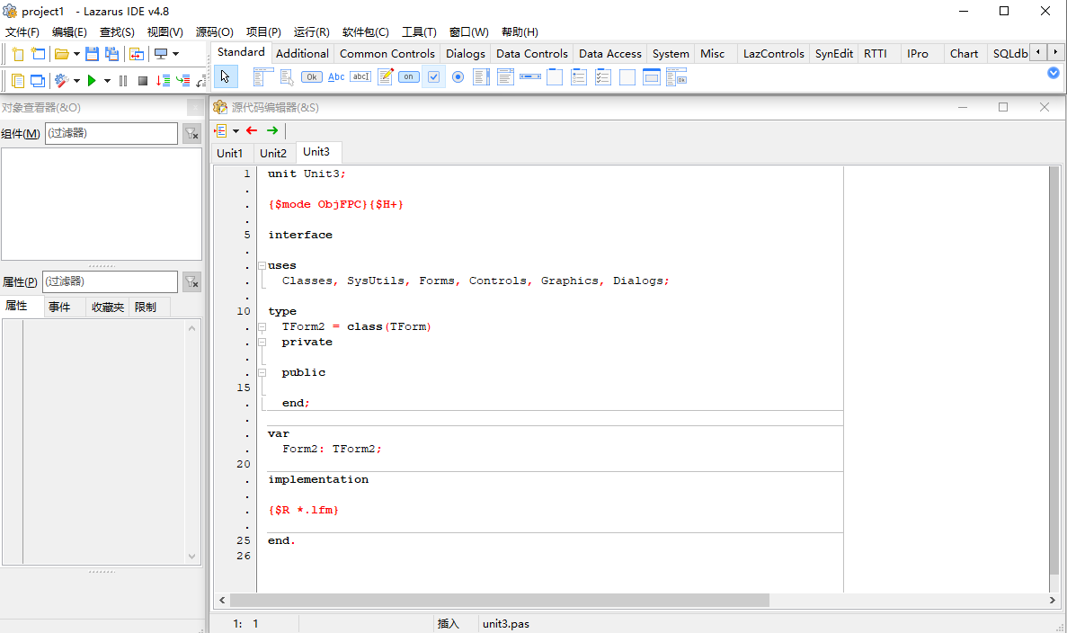Image resolution: width=1067 pixels, height=633 pixels.
Task: Open the 工具(T) menu
Action: click(x=419, y=32)
